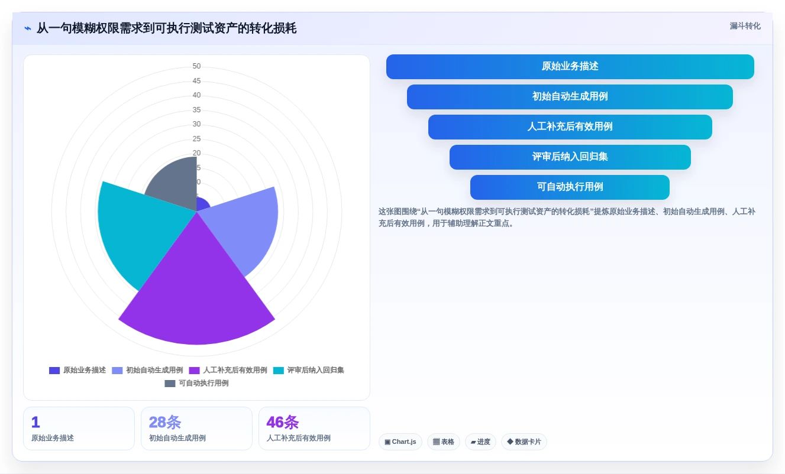Toggle 可自动执行用例 legend color swatch

click(170, 384)
